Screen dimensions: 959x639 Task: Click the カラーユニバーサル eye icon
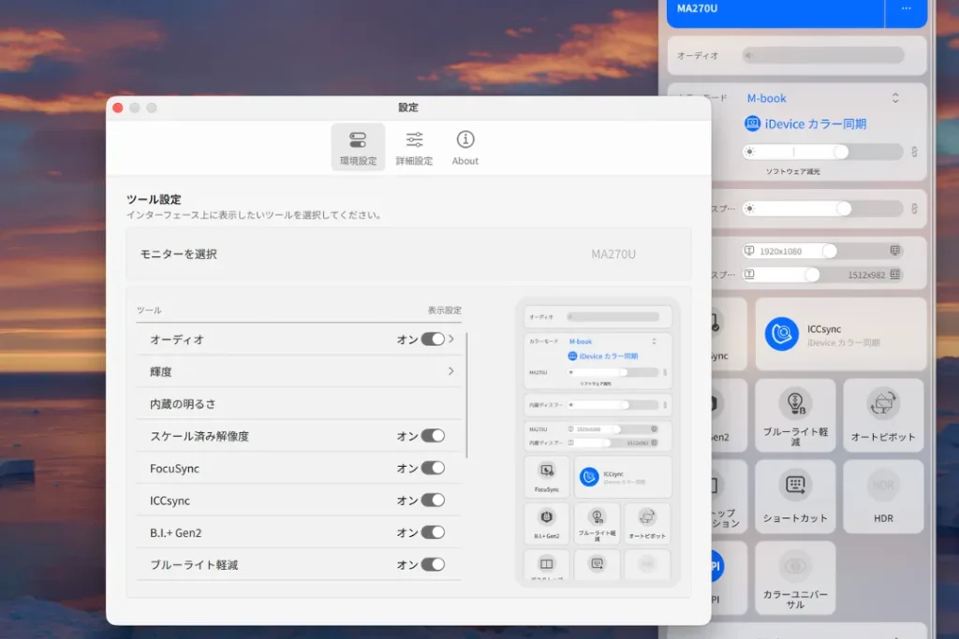click(x=795, y=566)
